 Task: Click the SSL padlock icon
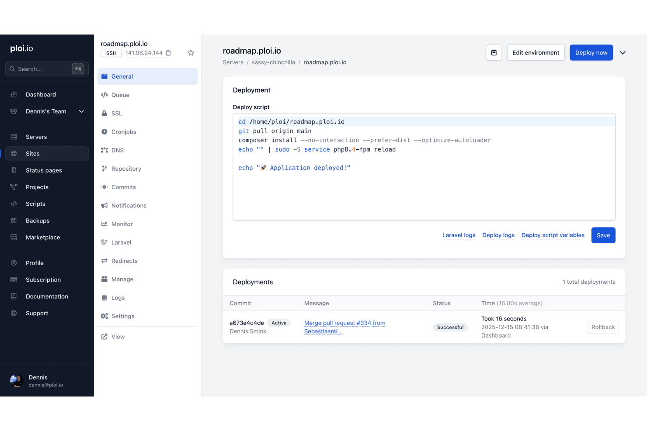[104, 113]
